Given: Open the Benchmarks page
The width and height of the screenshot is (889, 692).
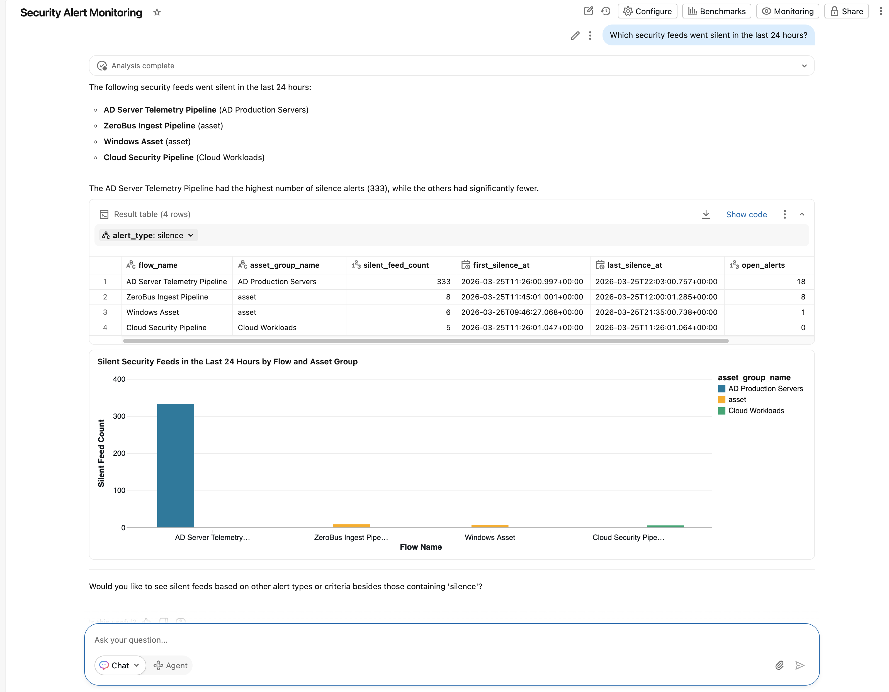Looking at the screenshot, I should tap(716, 11).
